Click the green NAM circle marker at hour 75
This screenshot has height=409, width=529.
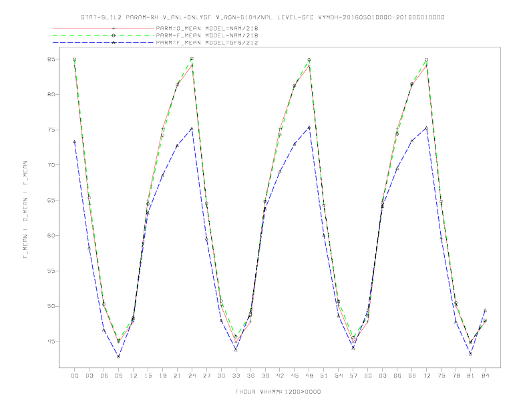point(442,201)
